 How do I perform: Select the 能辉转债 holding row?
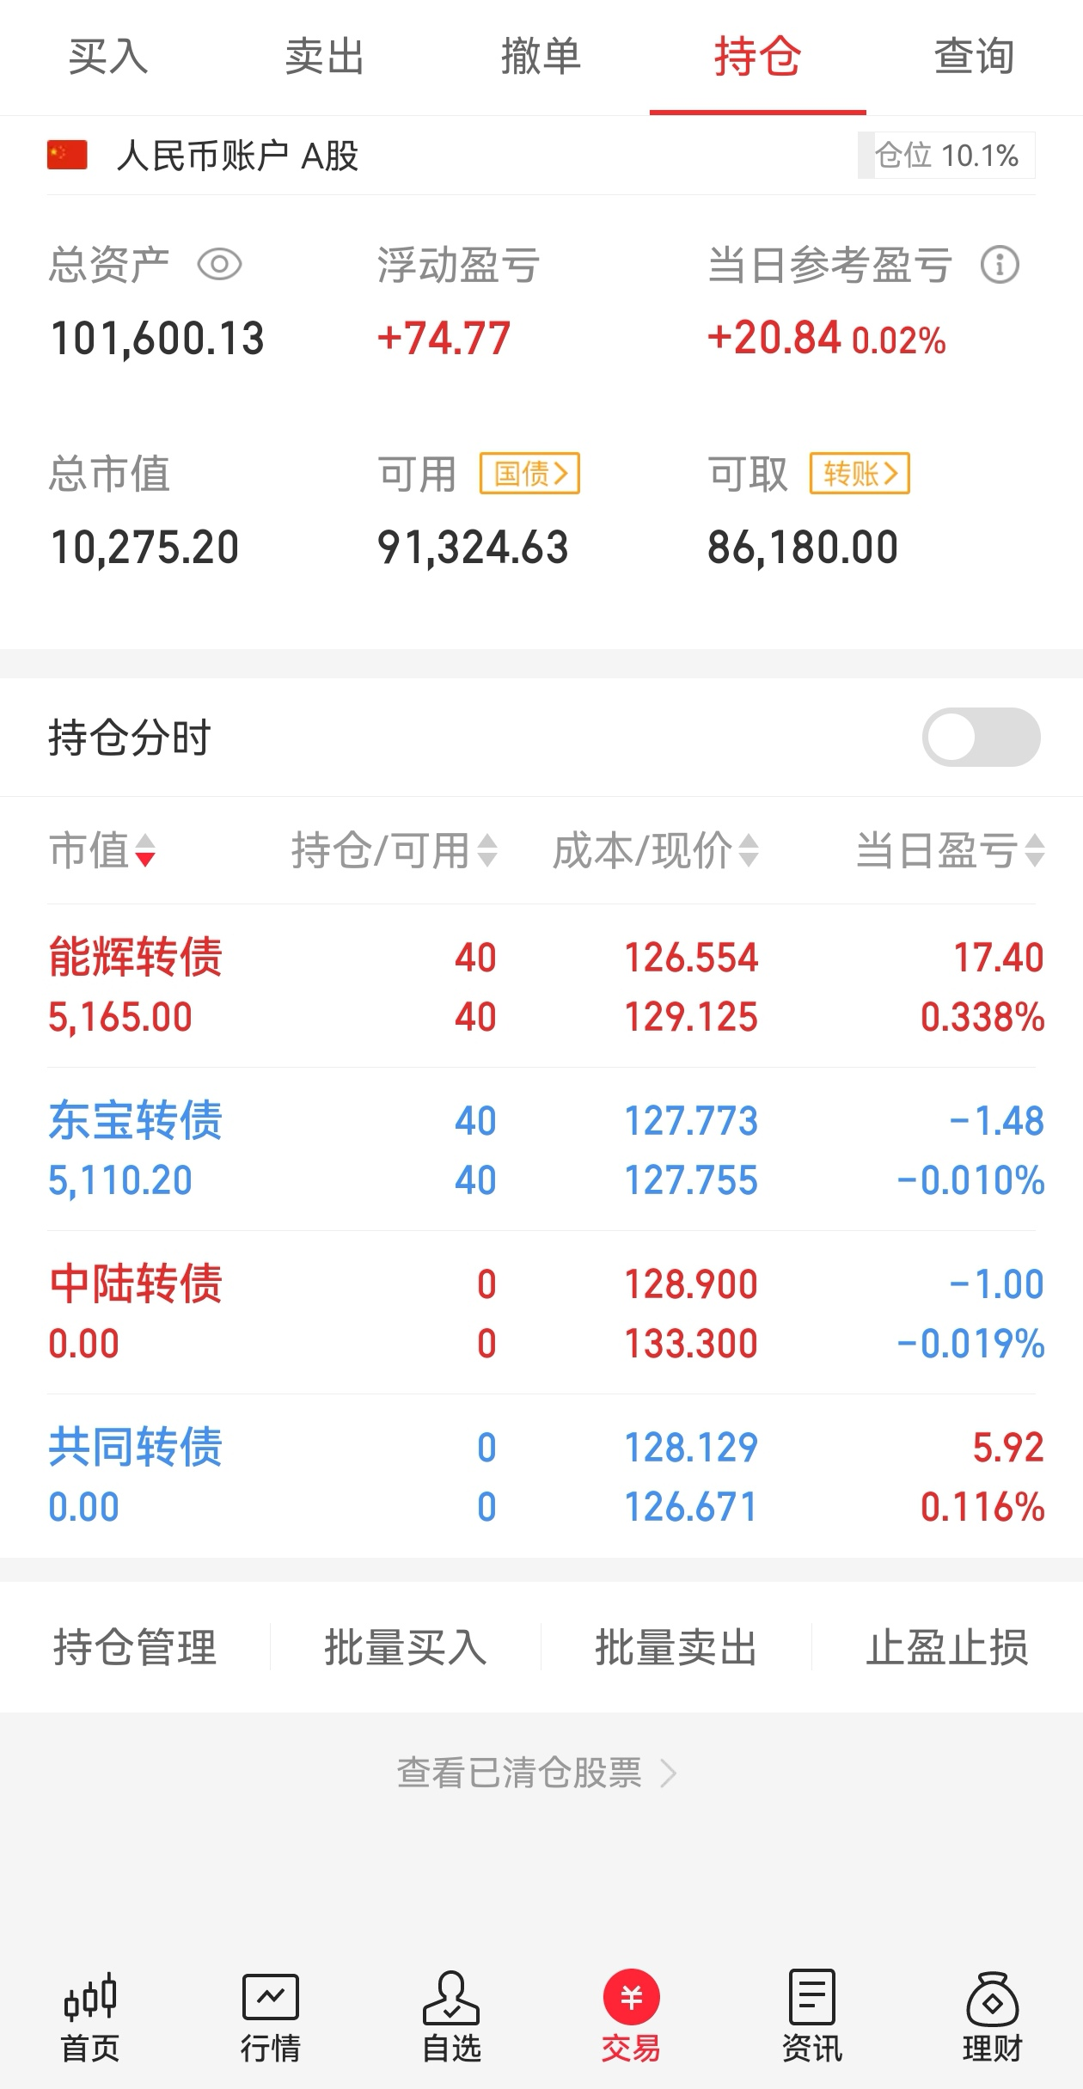coord(541,986)
